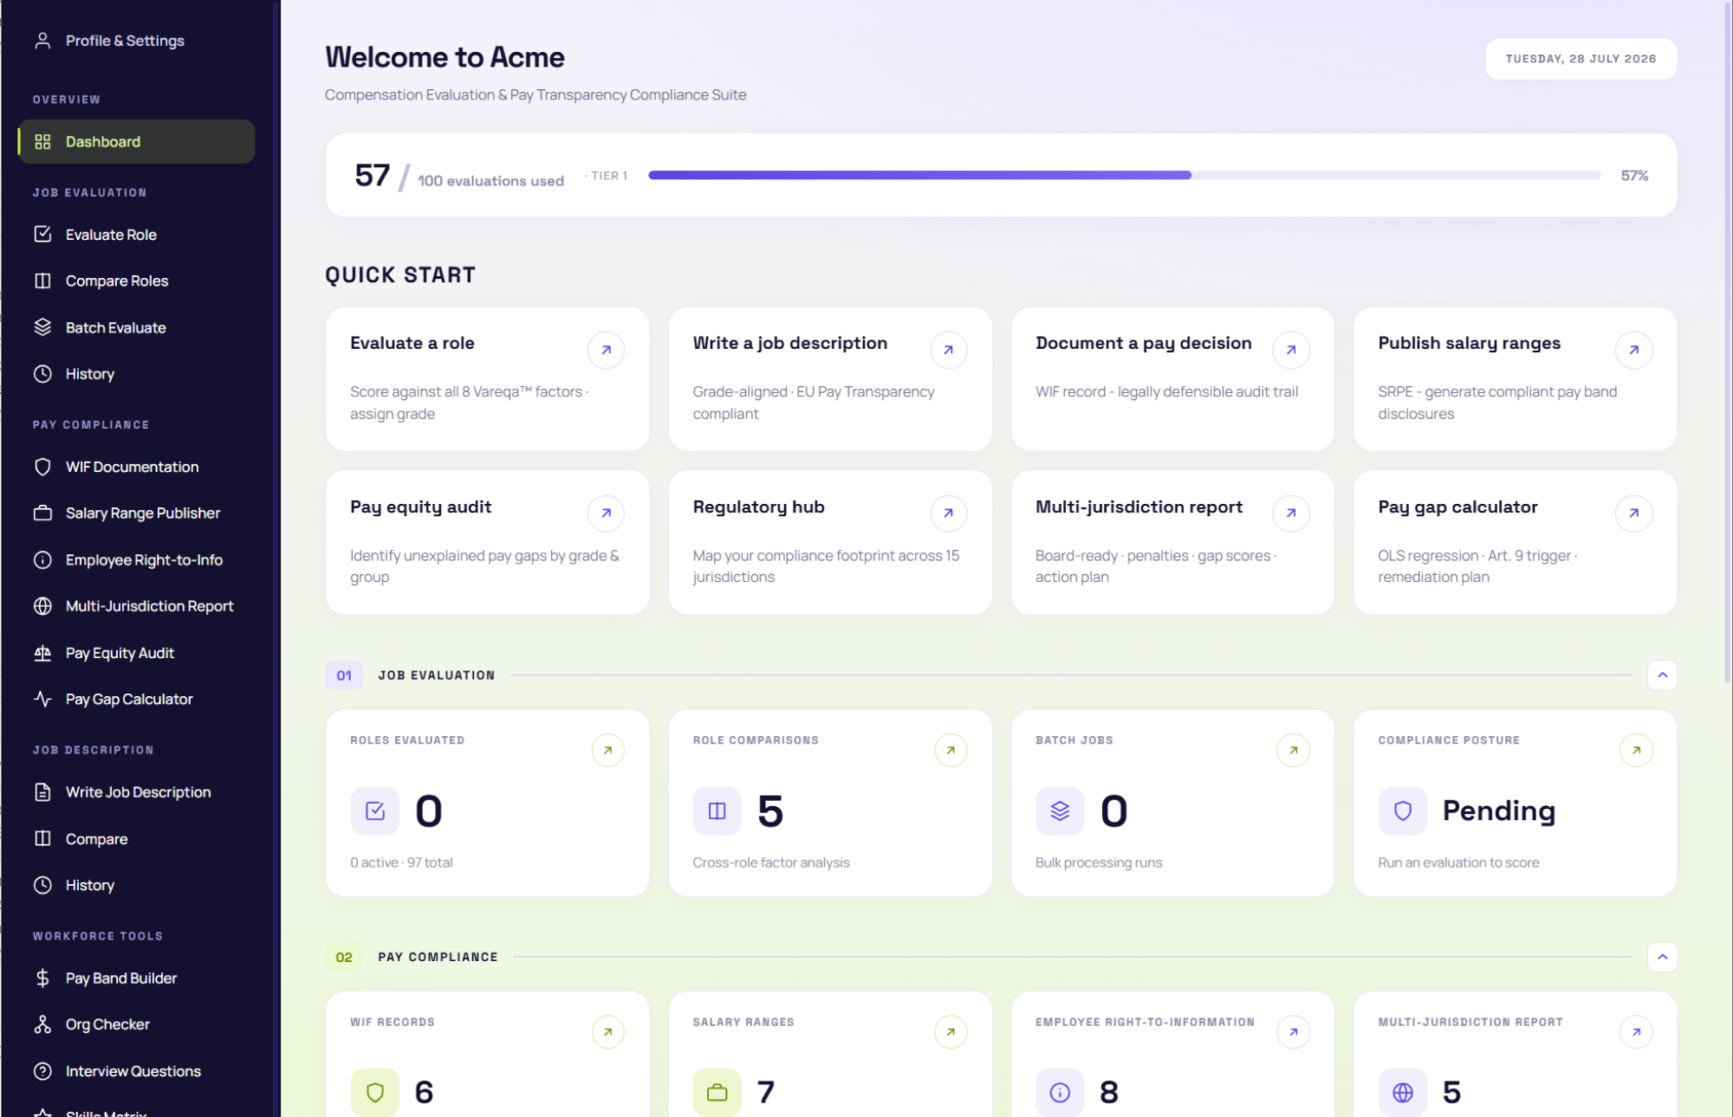
Task: Open arrow on Roles Evaluated stat card
Action: [x=608, y=750]
